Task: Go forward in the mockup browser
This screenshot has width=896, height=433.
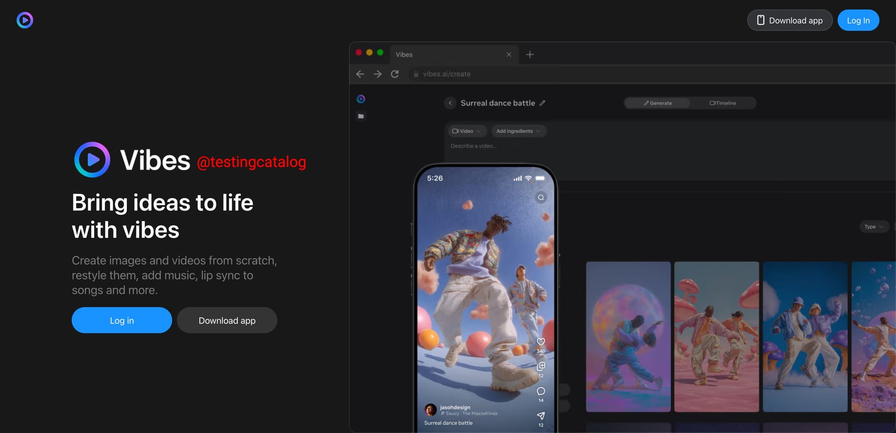Action: 378,74
